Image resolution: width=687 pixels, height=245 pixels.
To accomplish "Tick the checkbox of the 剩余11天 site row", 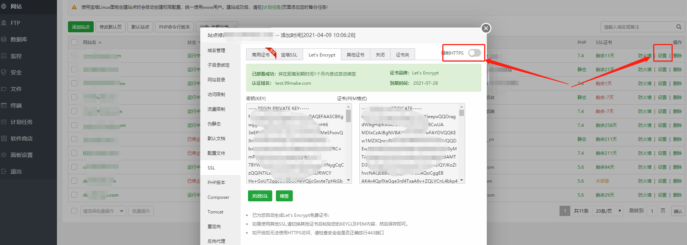I will pos(74,55).
